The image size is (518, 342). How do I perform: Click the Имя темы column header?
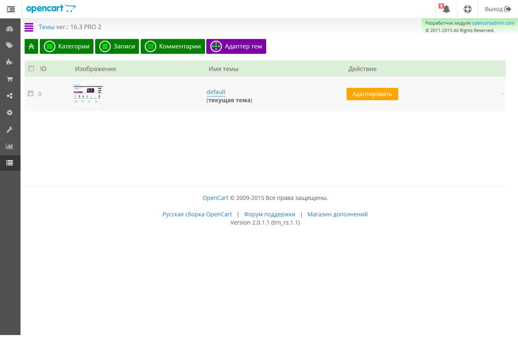coord(224,69)
